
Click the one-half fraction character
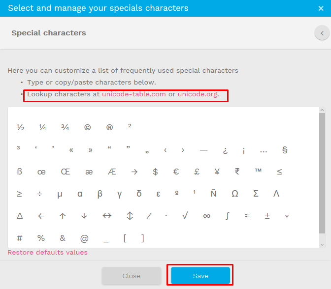[x=20, y=127]
